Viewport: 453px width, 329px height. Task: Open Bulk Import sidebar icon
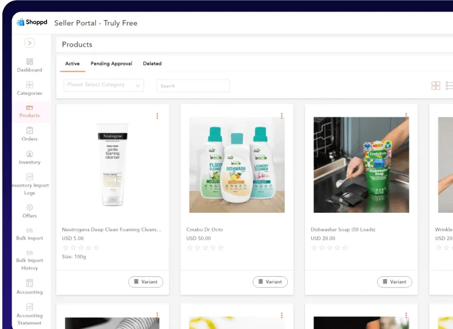click(x=29, y=231)
